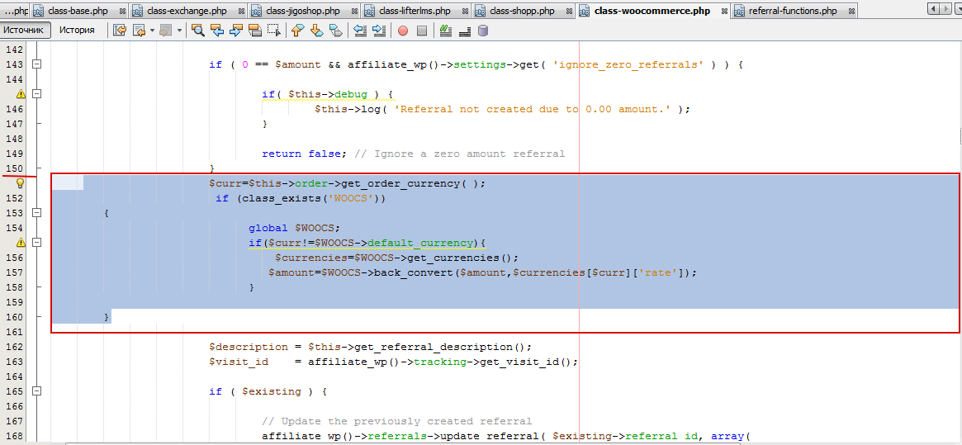Close the class-woocommerce.php tab
Image resolution: width=962 pixels, height=445 pixels.
[724, 11]
